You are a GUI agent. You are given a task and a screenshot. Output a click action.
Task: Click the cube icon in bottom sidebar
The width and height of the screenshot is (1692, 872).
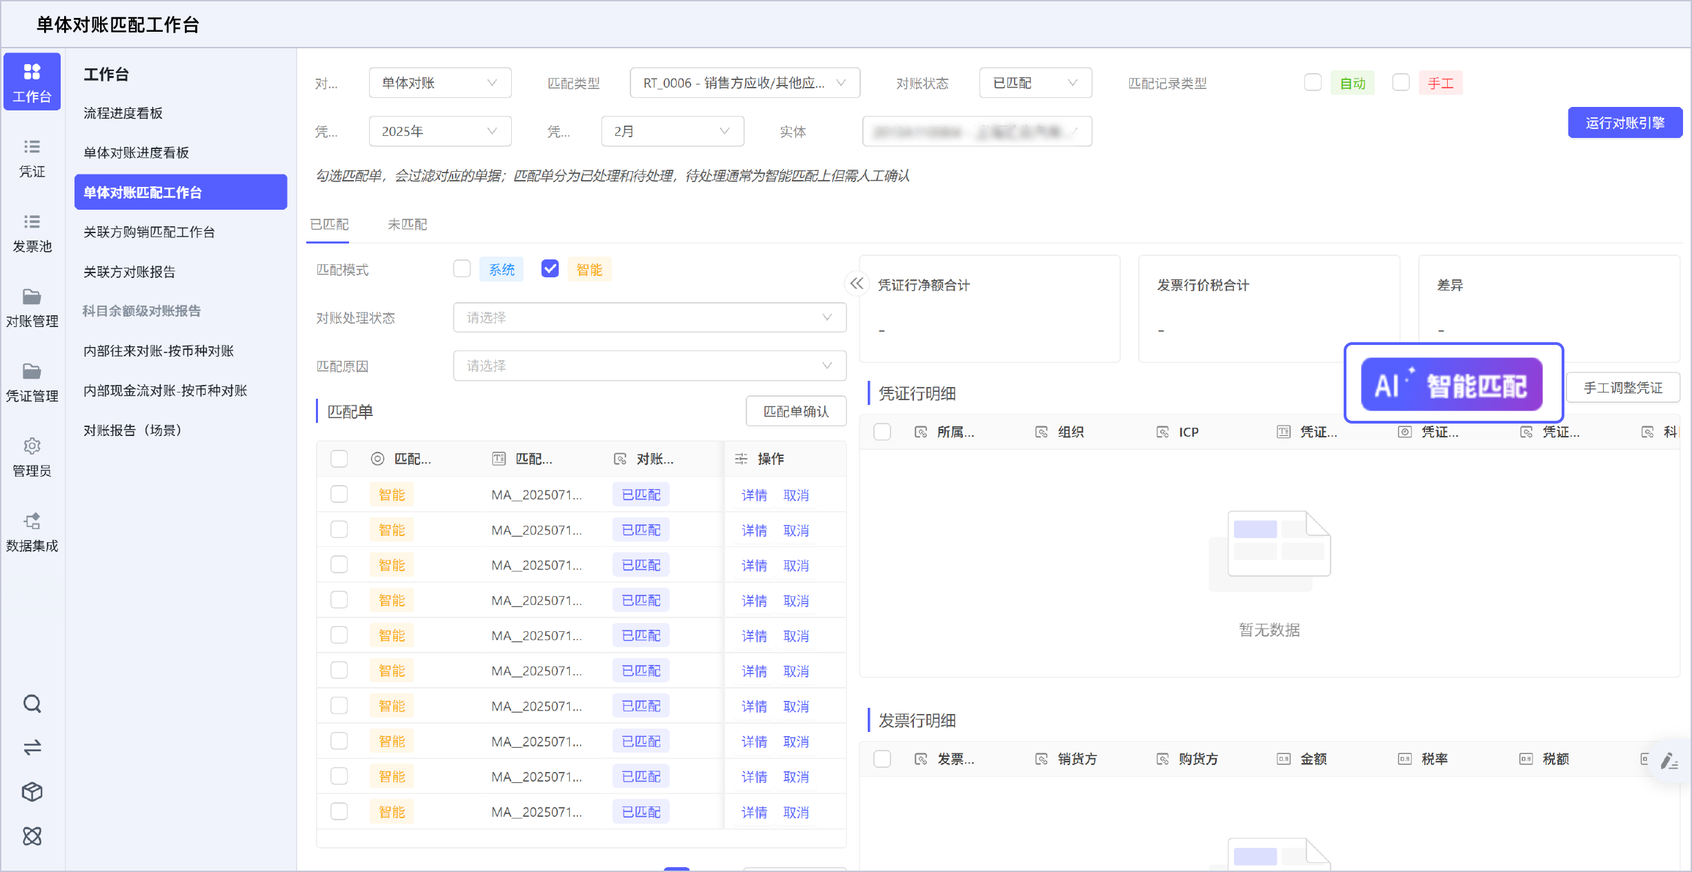[x=32, y=791]
